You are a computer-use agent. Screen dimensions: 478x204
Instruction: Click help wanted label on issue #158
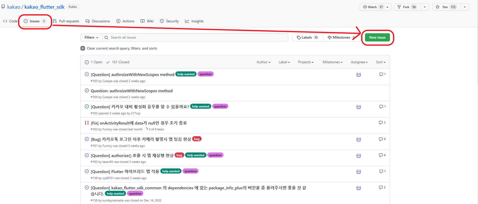(x=116, y=194)
